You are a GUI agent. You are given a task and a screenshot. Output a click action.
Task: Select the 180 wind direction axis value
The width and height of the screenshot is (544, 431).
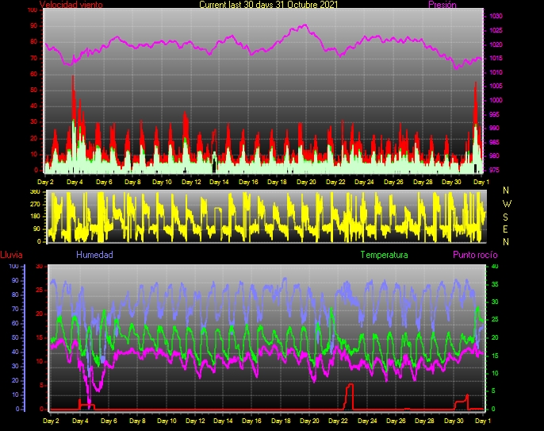pos(35,217)
